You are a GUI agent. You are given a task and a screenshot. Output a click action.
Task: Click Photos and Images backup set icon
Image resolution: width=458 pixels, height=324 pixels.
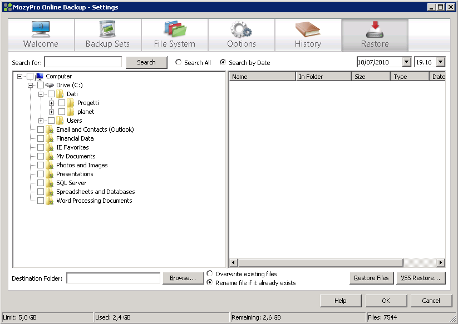coord(50,165)
